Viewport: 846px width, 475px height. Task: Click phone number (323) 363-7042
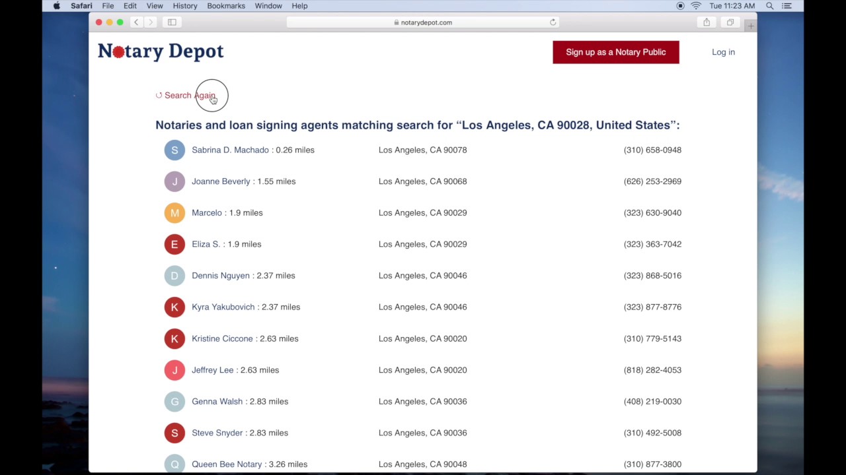tap(652, 244)
